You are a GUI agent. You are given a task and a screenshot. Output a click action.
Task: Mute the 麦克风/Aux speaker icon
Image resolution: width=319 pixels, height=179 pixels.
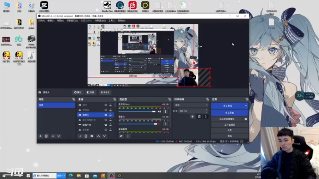[x=159, y=111]
